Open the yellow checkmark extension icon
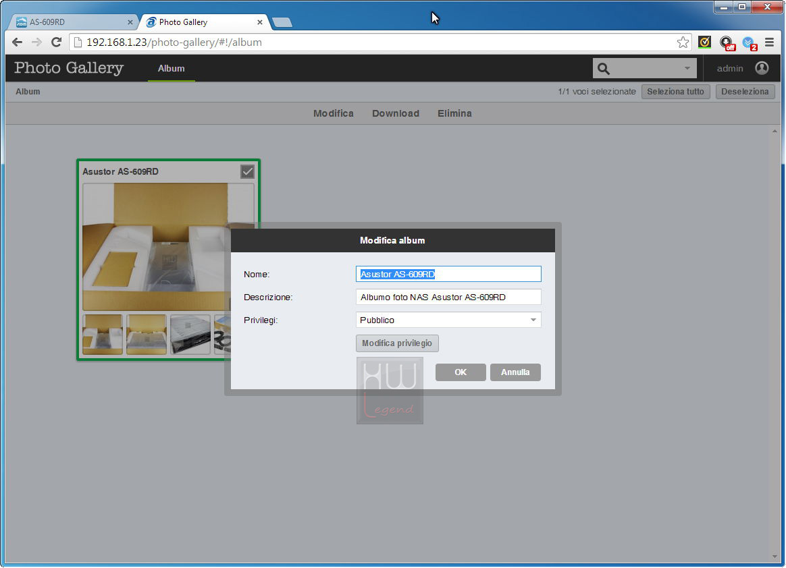786x568 pixels. coord(704,42)
